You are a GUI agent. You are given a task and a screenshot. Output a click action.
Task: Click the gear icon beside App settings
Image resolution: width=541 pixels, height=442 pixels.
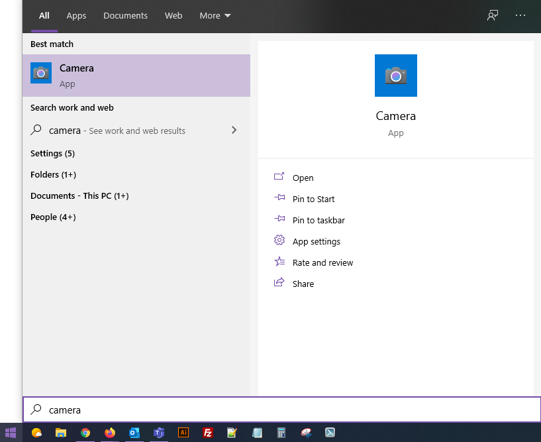279,240
